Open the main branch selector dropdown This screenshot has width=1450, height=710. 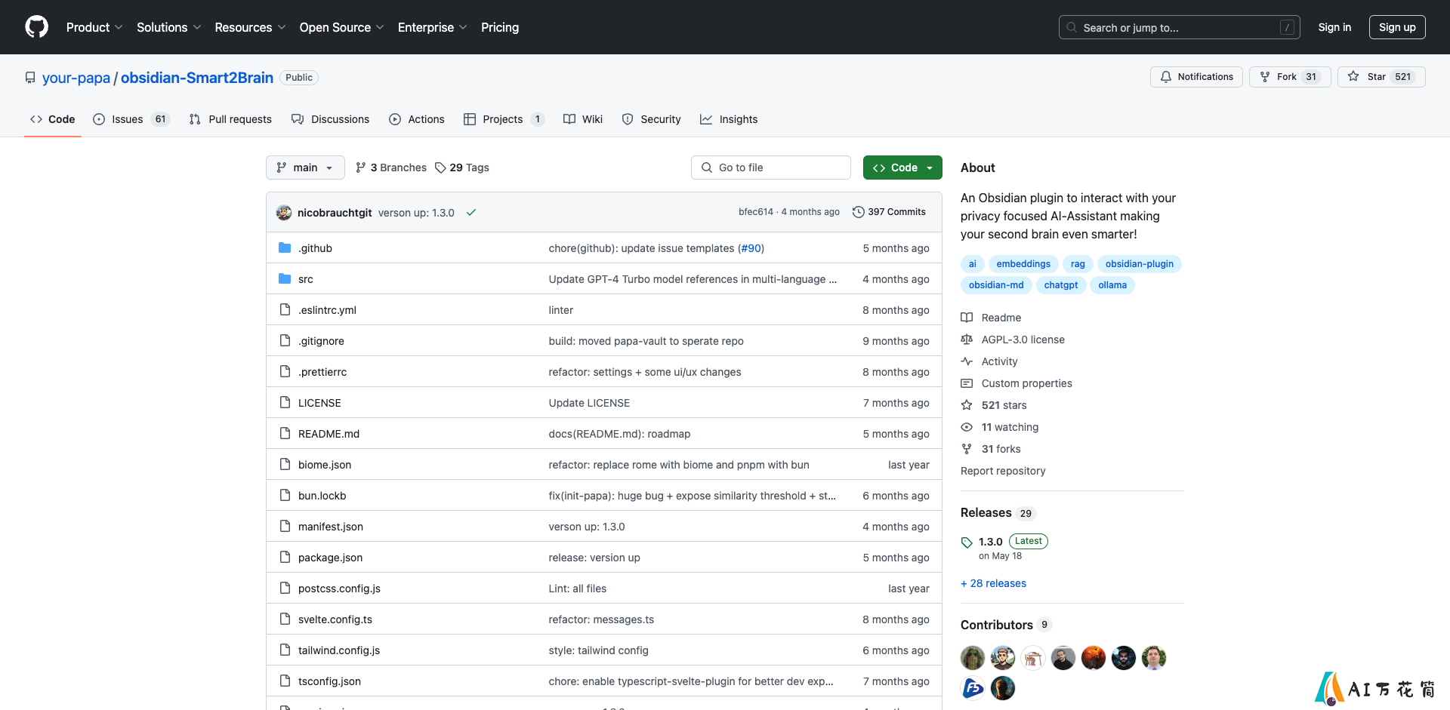tap(305, 168)
